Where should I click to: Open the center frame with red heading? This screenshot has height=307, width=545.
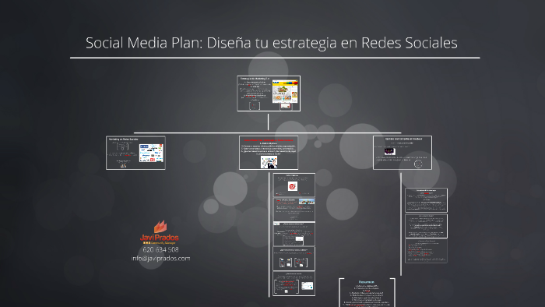click(x=269, y=153)
